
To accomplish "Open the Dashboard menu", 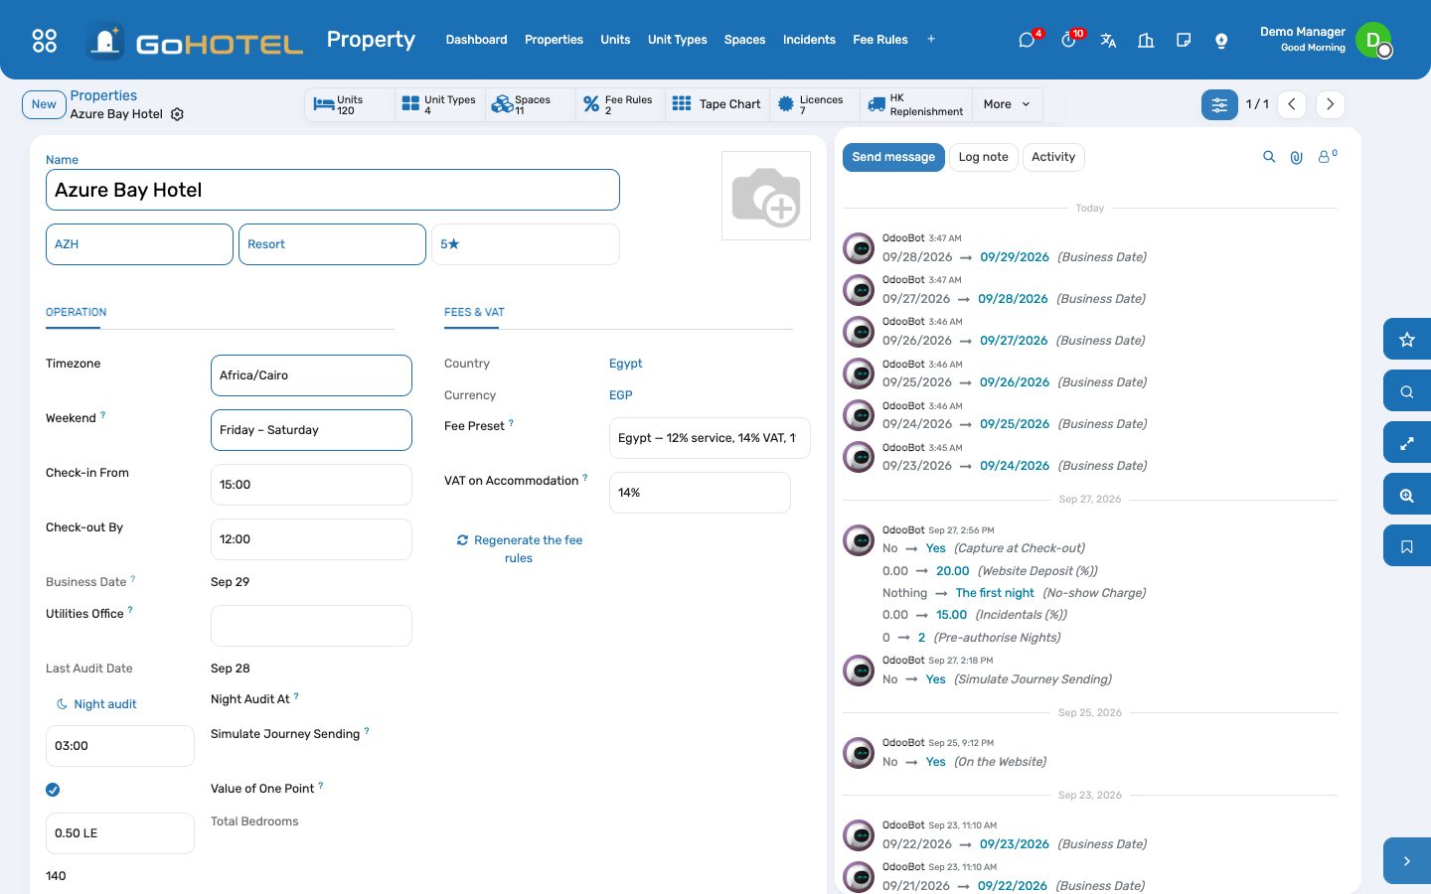I will click(476, 40).
